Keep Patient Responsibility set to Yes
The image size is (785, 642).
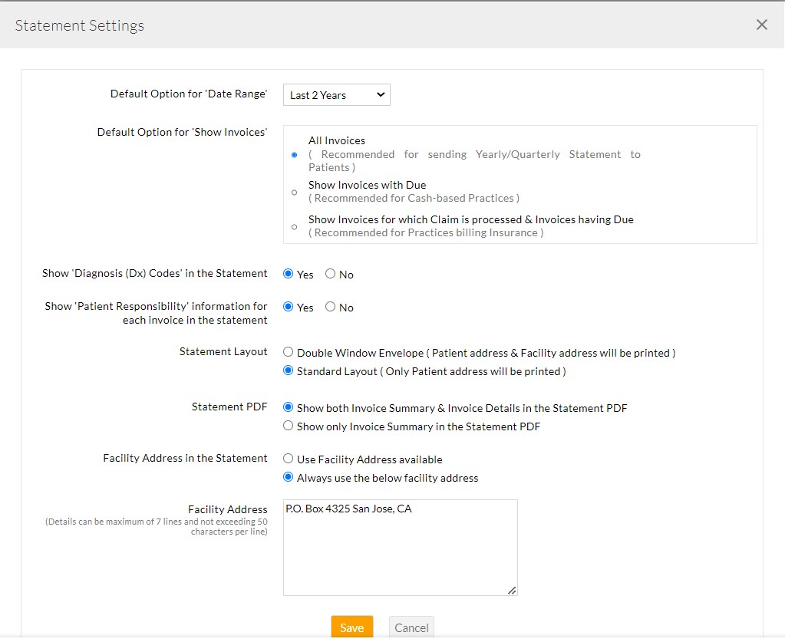pos(288,307)
